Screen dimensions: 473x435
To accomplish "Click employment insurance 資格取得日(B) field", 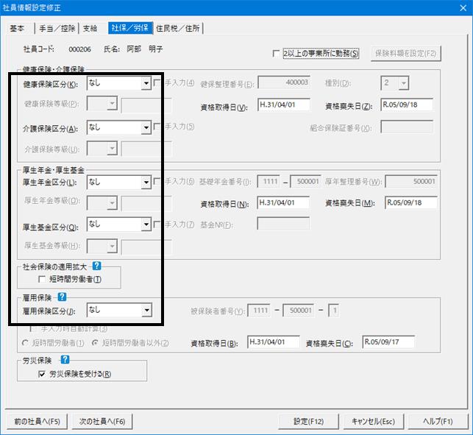I will point(274,342).
